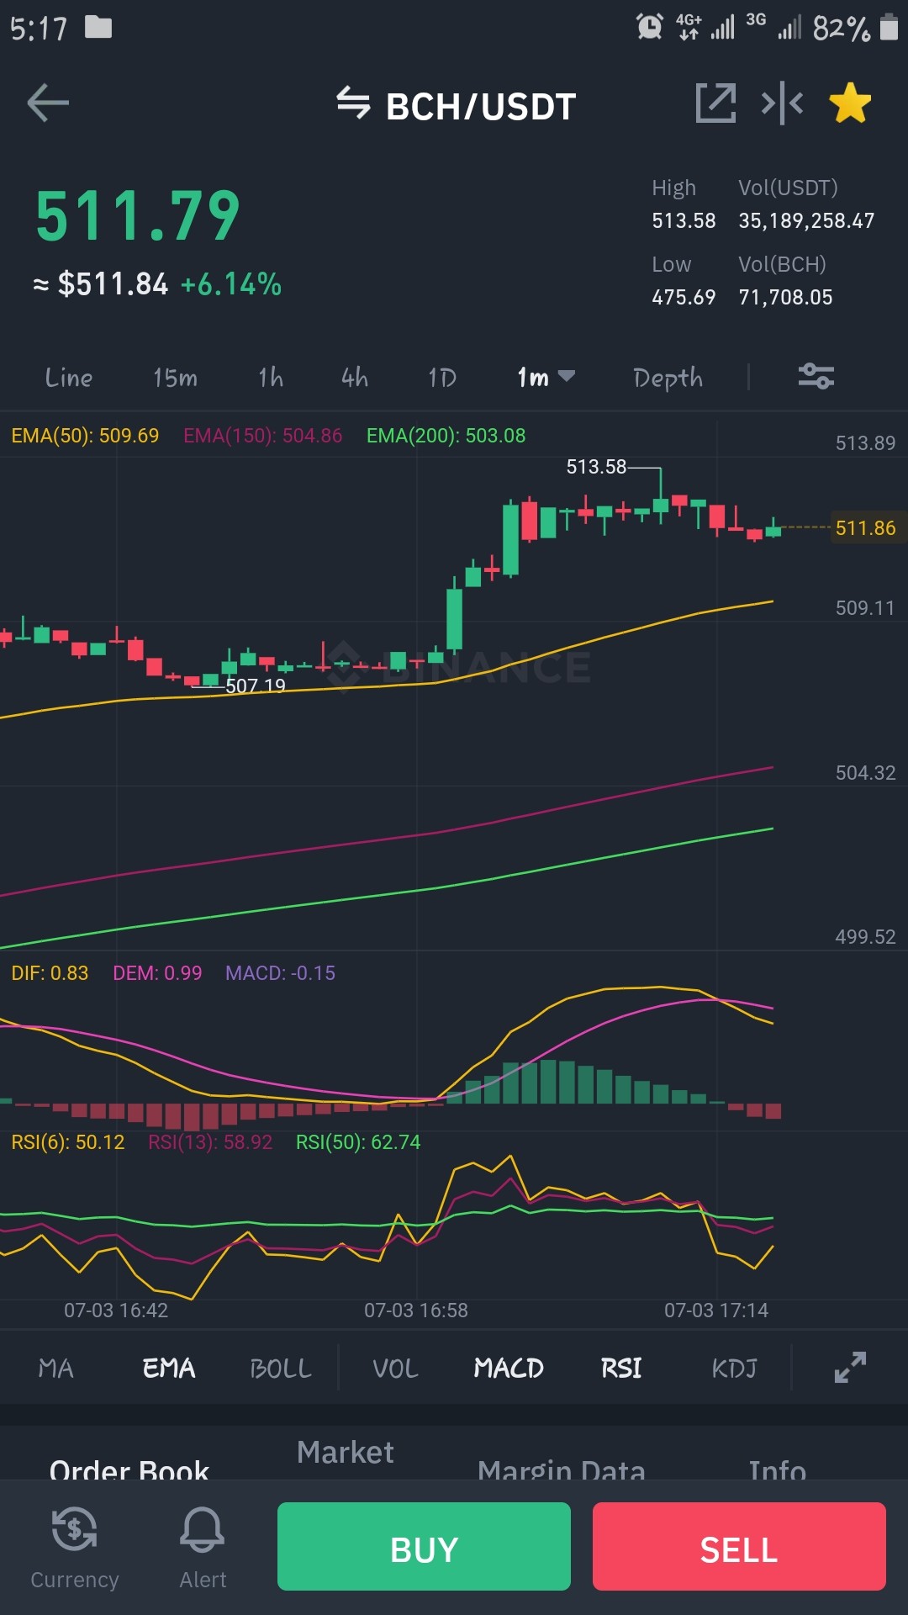Open the share/external link icon
The image size is (908, 1615).
(x=715, y=103)
